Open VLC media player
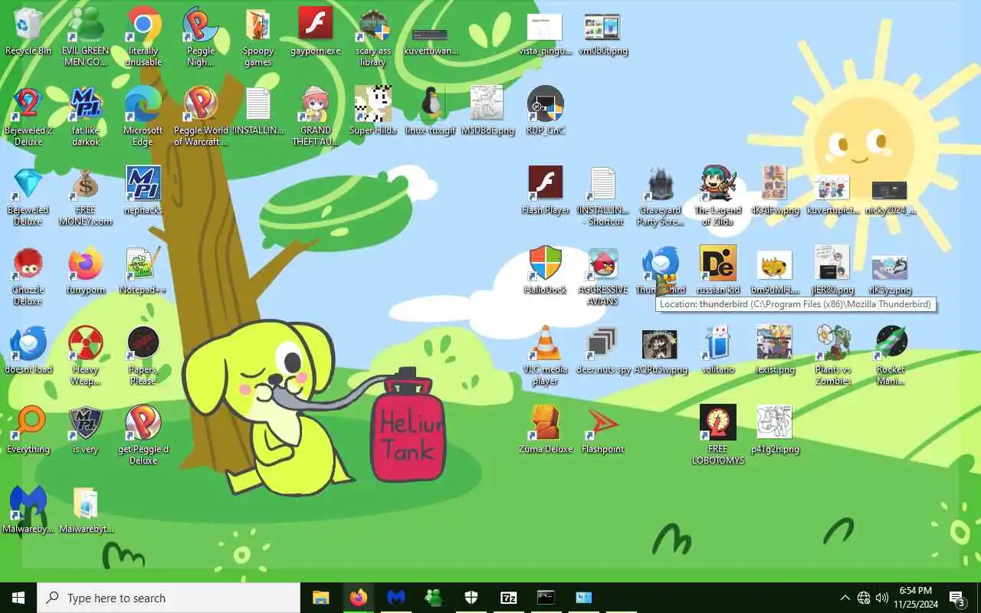Viewport: 981px width, 613px height. click(x=545, y=356)
